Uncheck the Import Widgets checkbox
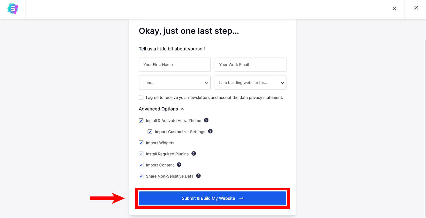 pos(141,143)
